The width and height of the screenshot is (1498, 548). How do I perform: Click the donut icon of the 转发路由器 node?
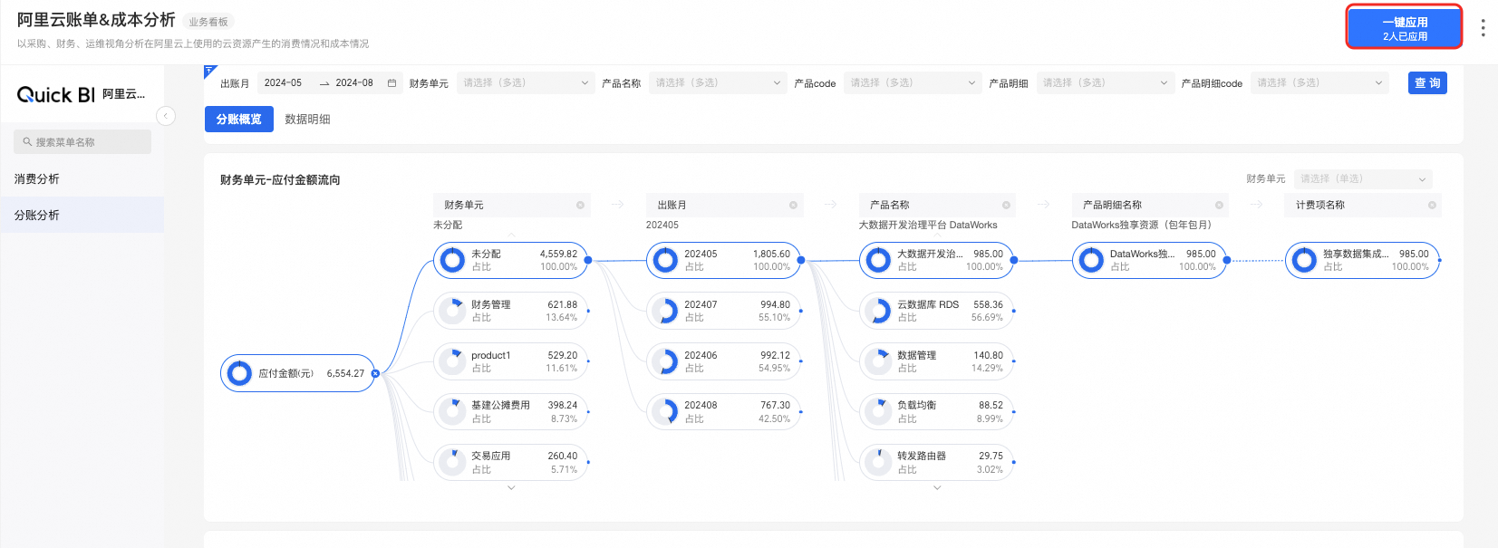tap(878, 462)
